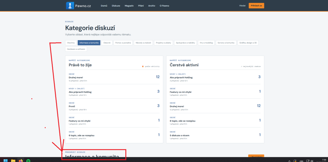Screen dimensions: 328x162
Task: Select the Informace a komunita filter chip
Action: (89, 43)
